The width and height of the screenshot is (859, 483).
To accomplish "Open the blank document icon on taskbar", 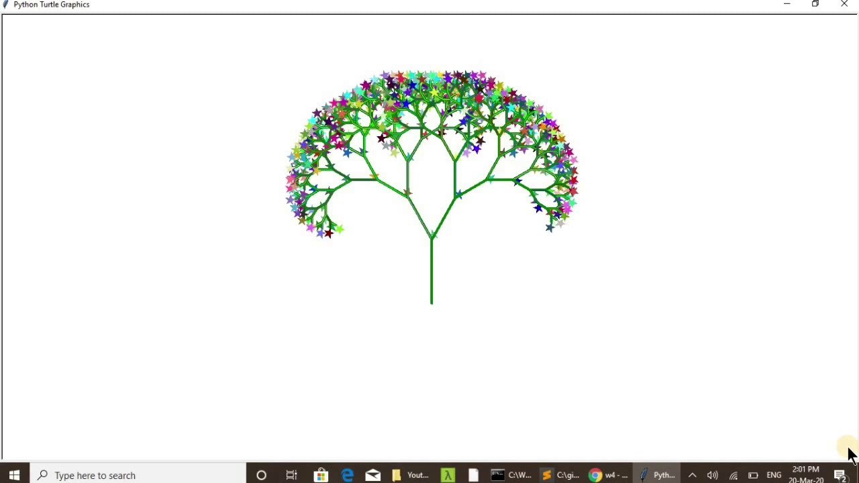I will [473, 475].
